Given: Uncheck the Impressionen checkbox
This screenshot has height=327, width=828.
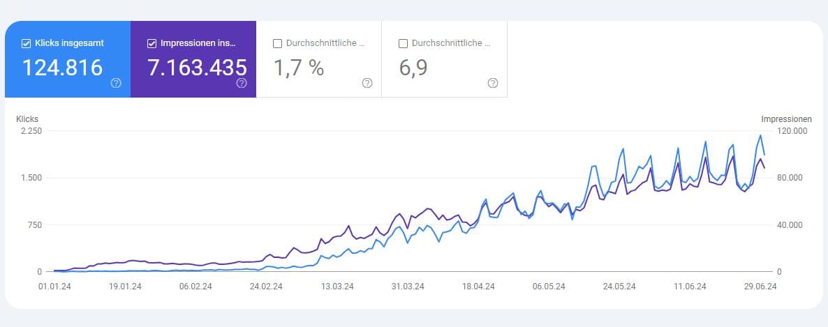Looking at the screenshot, I should pyautogui.click(x=152, y=43).
